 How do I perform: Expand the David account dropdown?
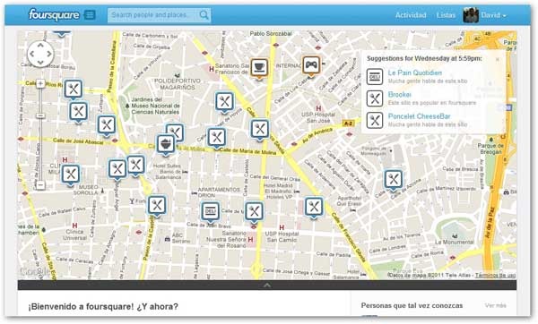[493, 15]
